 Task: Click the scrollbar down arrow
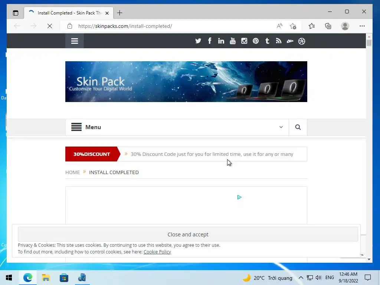(x=369, y=259)
